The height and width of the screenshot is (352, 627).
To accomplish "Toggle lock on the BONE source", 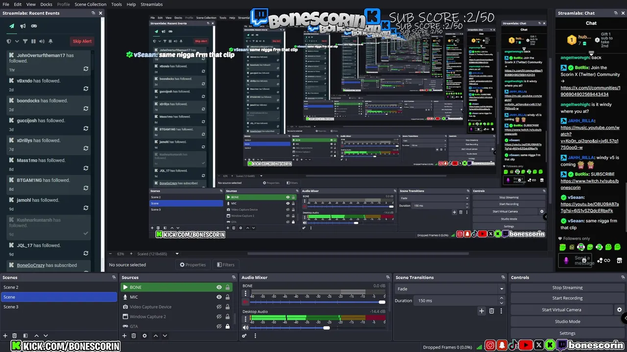I will (227, 287).
